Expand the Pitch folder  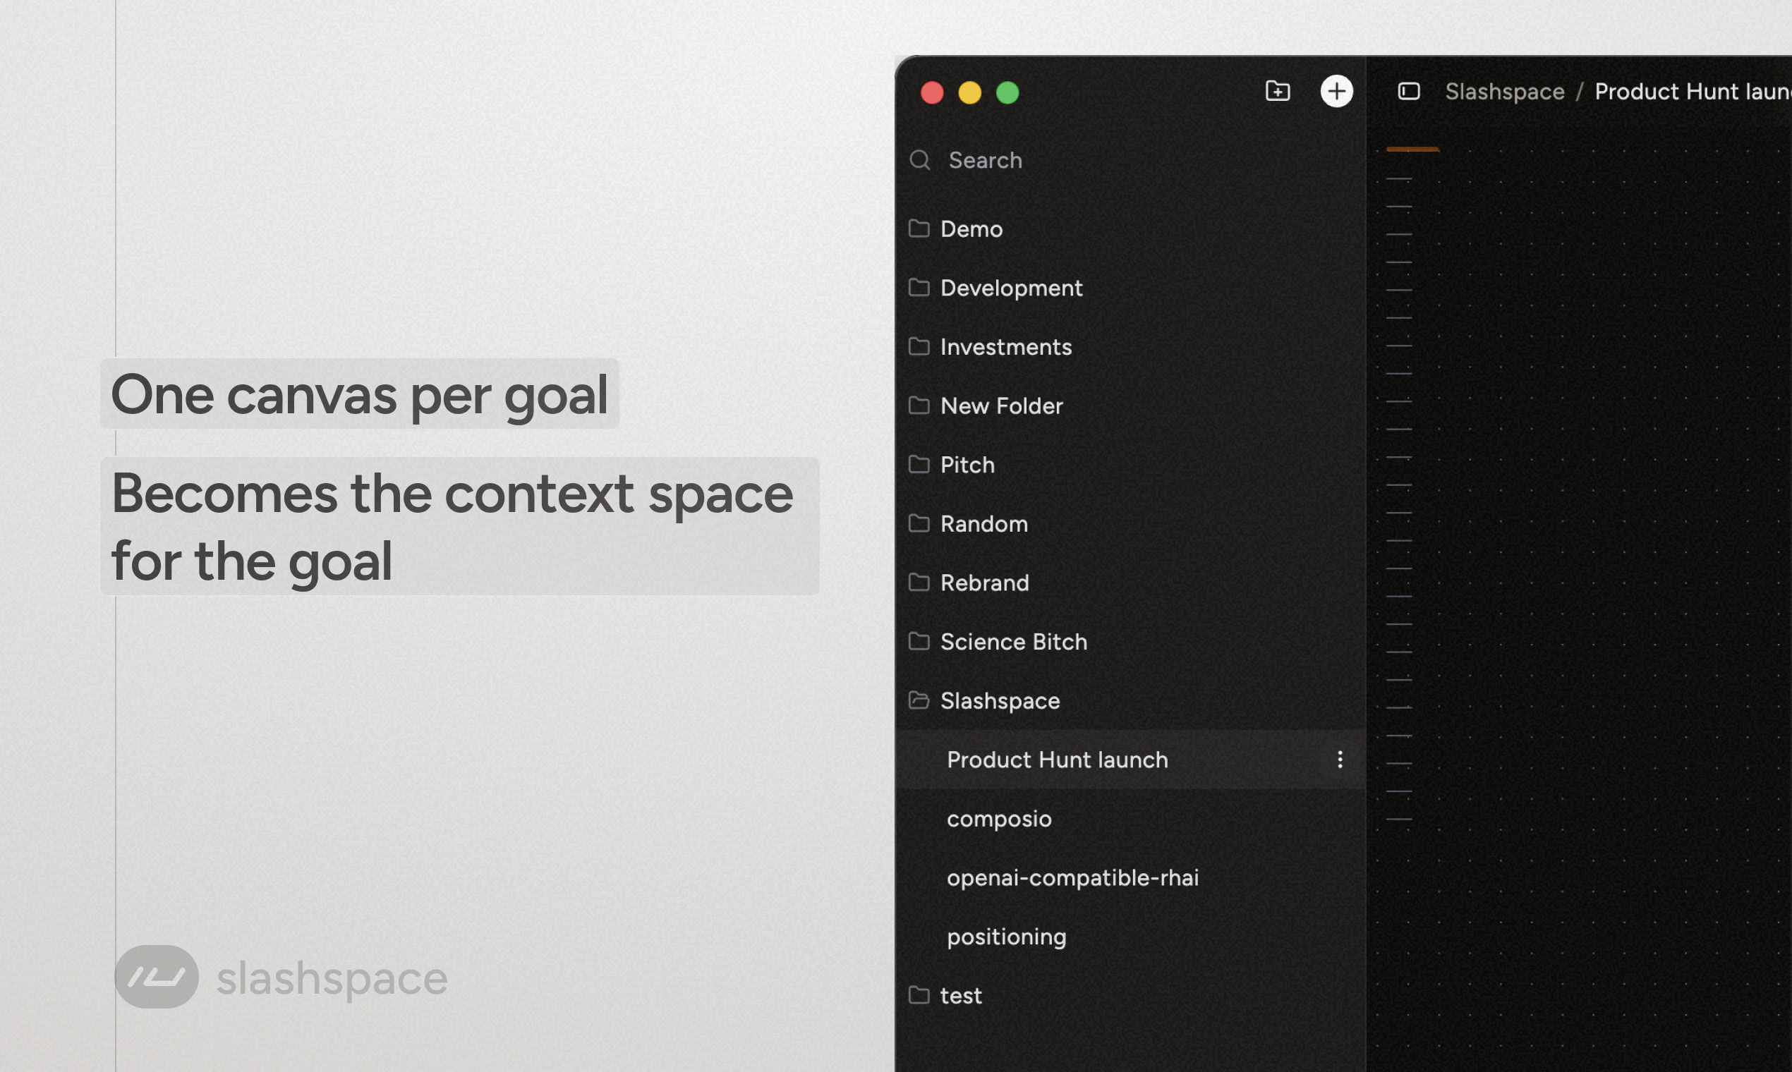point(1130,465)
